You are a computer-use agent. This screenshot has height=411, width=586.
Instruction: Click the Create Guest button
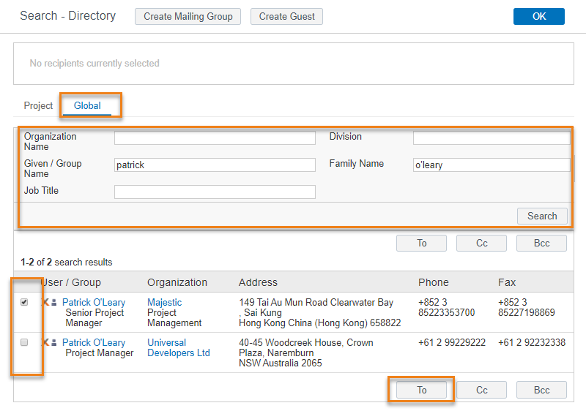click(x=286, y=17)
